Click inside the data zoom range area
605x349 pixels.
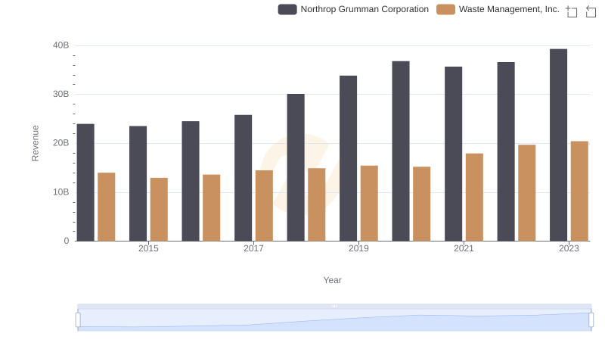pos(334,320)
